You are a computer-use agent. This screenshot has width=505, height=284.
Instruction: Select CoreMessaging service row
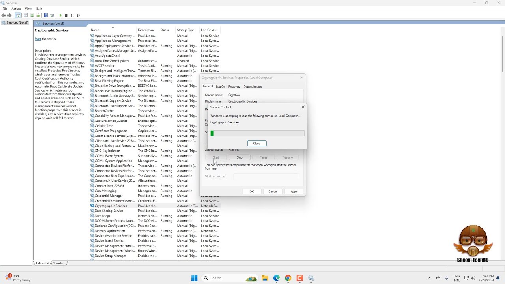click(x=144, y=191)
